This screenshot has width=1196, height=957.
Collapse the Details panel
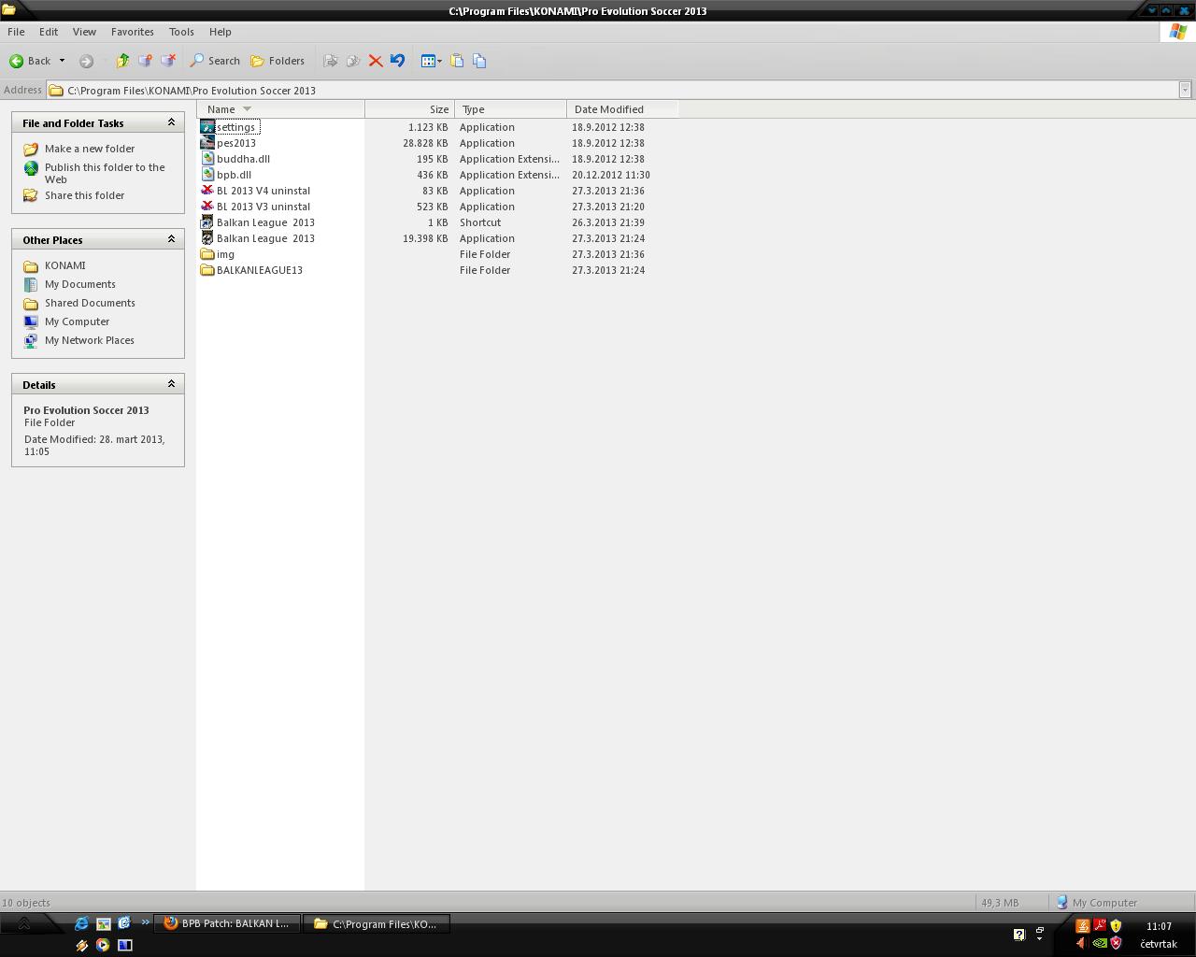pos(171,384)
